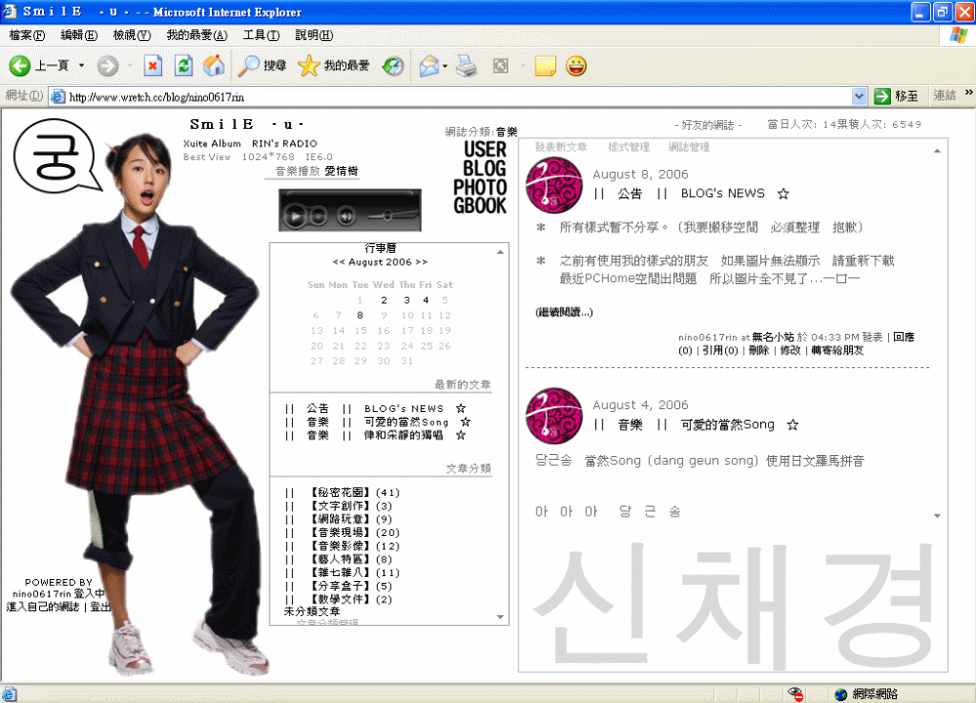Open the Back button history dropdown

[82, 65]
